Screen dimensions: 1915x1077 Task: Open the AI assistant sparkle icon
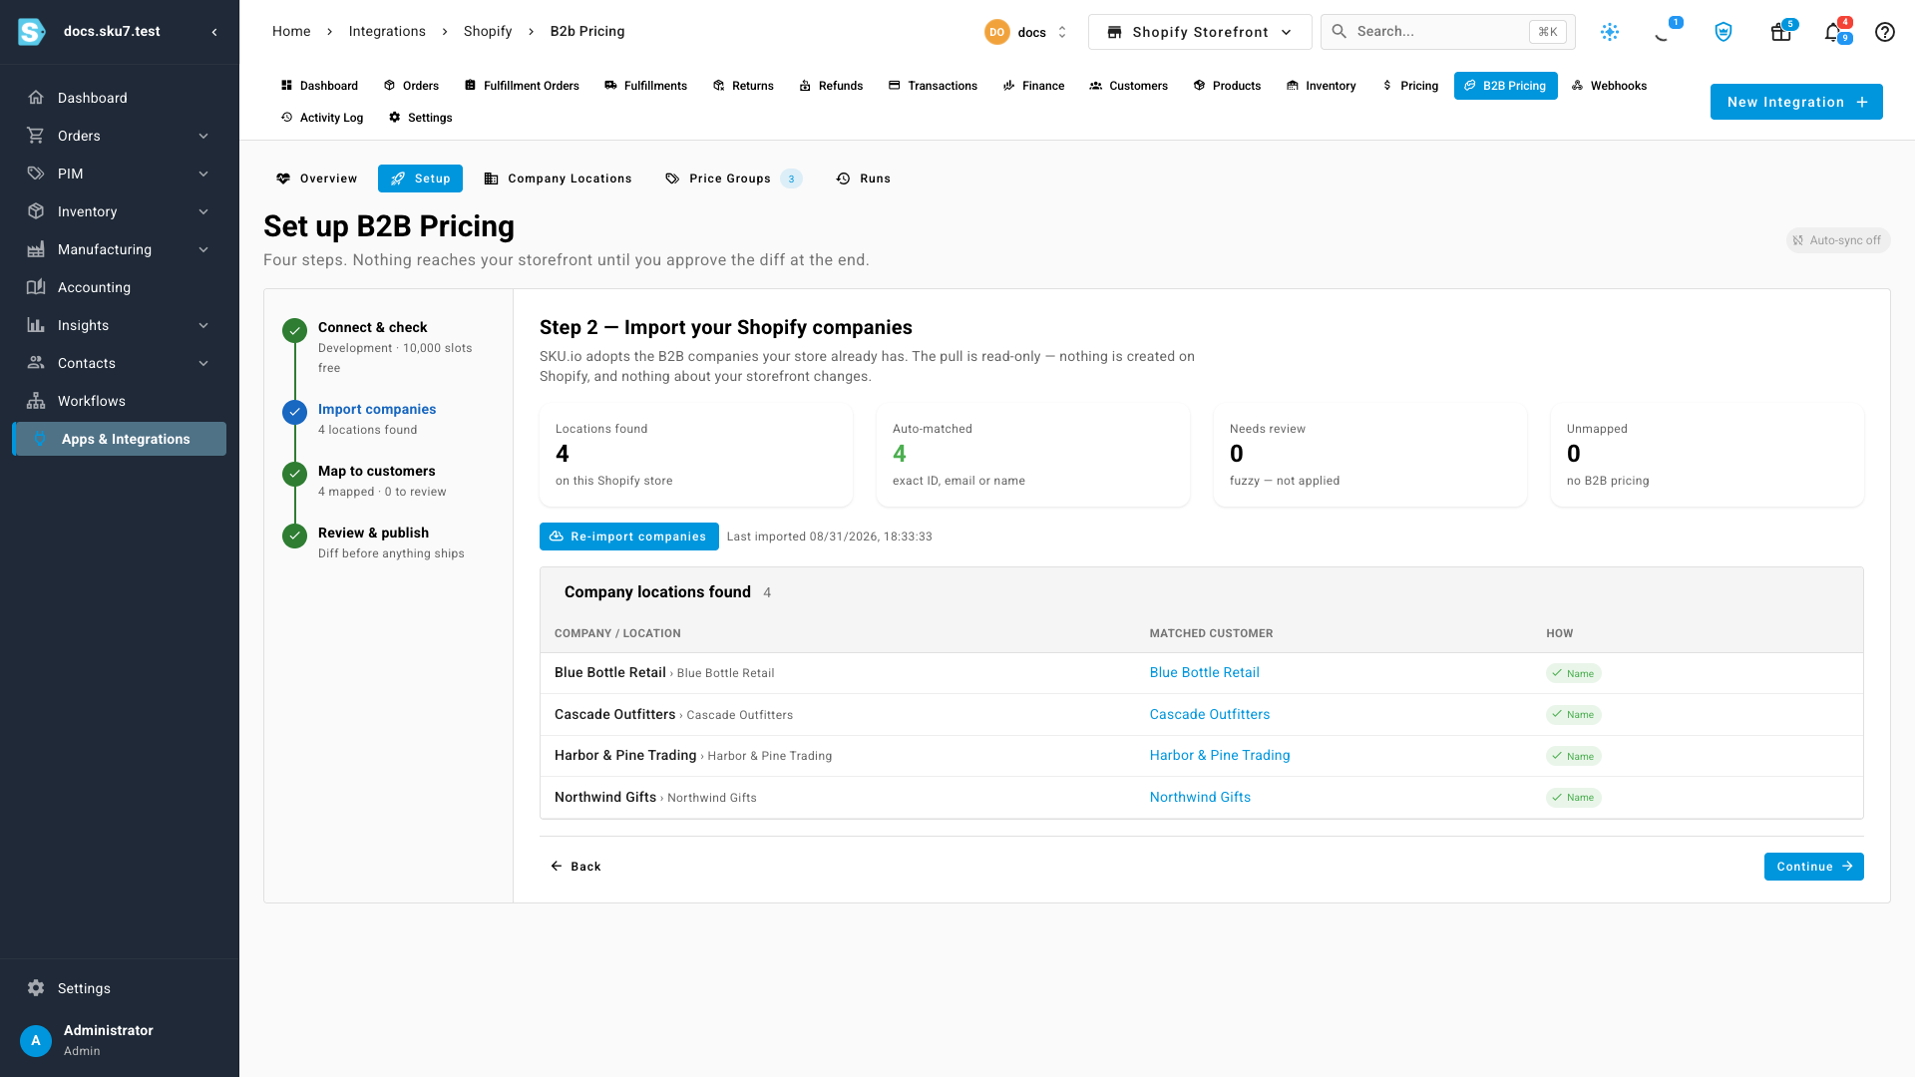[1610, 32]
